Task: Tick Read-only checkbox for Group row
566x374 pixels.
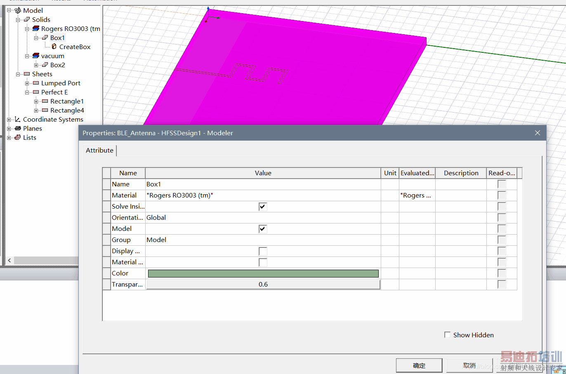Action: [x=502, y=240]
